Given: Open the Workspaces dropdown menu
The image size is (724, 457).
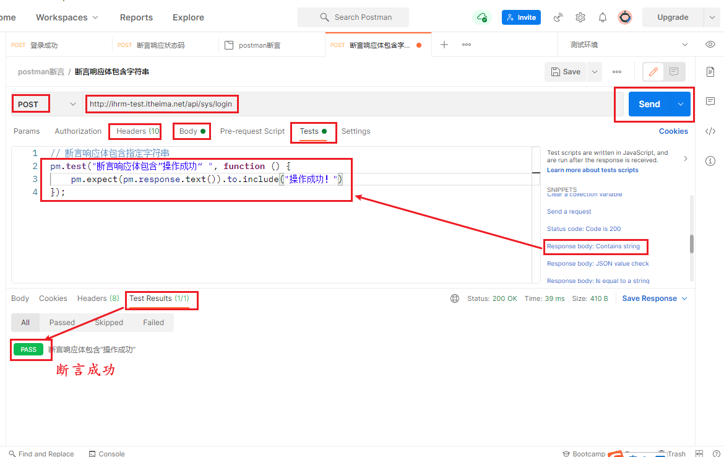Looking at the screenshot, I should pyautogui.click(x=67, y=17).
